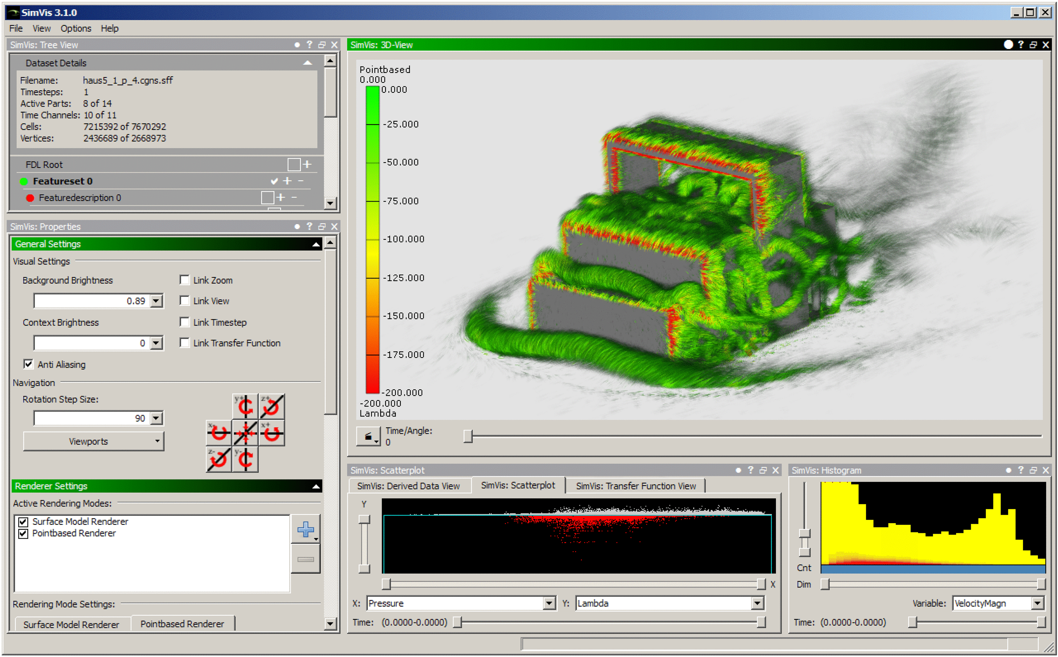Disable Anti Aliasing checkbox
This screenshot has width=1058, height=657.
(28, 364)
